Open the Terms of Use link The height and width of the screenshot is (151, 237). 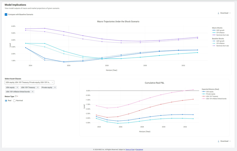click(130, 150)
